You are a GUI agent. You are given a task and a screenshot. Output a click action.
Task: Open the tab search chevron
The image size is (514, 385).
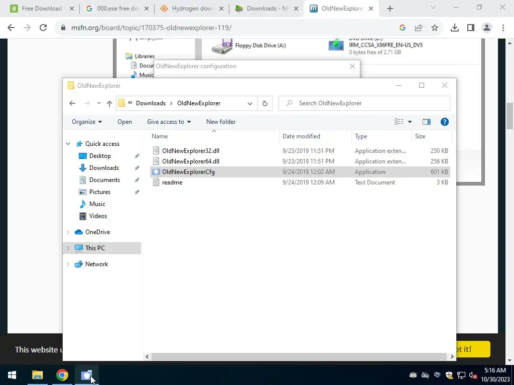click(433, 7)
